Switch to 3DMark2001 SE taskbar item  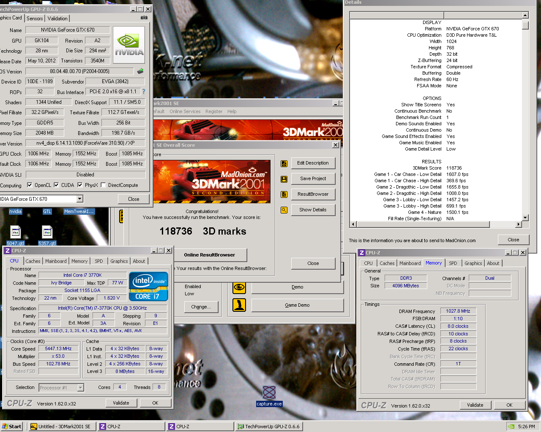click(62, 427)
